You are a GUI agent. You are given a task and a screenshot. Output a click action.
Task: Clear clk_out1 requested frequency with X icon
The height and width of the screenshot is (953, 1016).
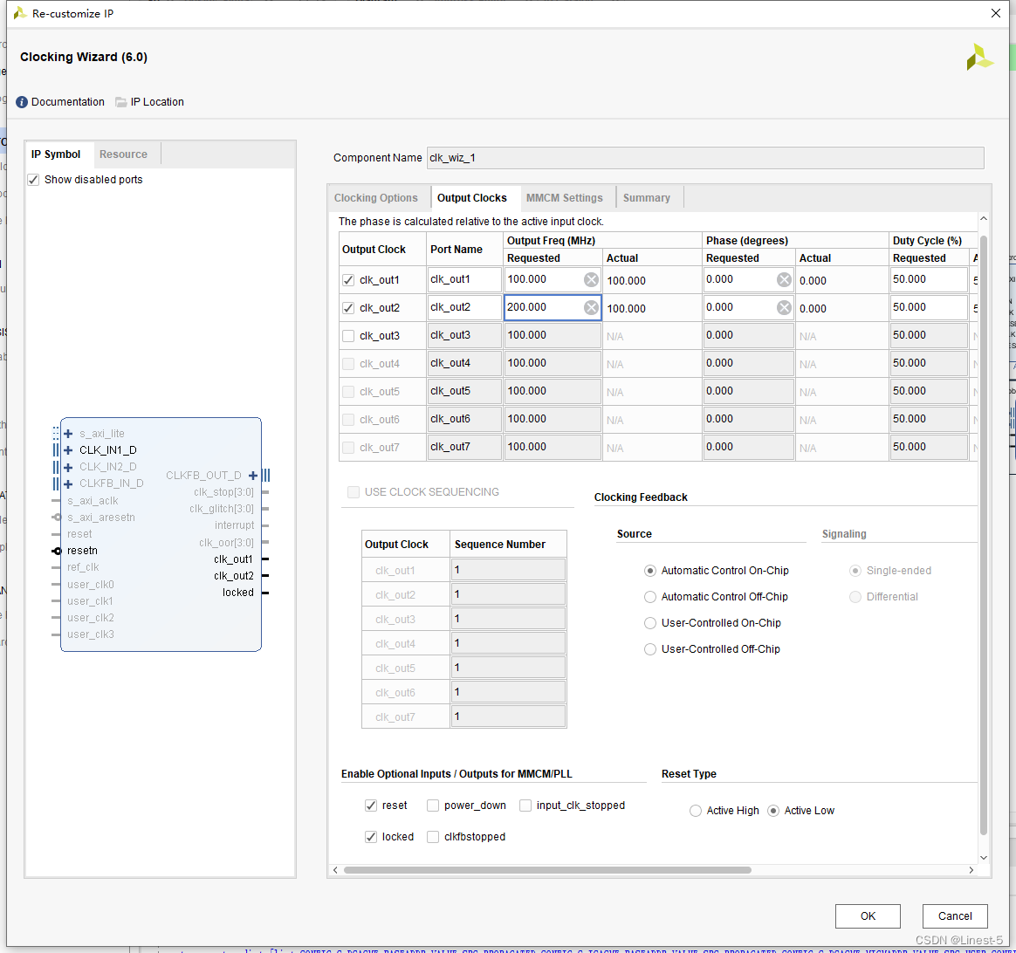[591, 280]
